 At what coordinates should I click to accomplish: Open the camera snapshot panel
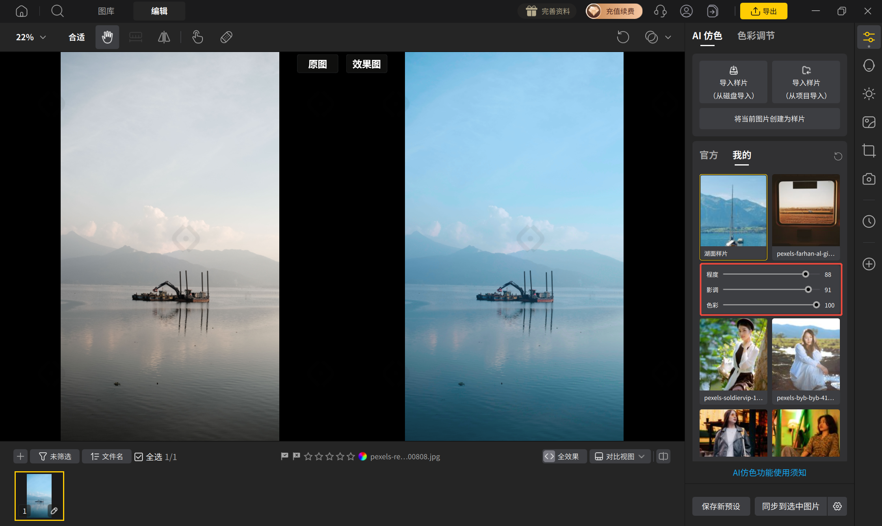pyautogui.click(x=869, y=179)
